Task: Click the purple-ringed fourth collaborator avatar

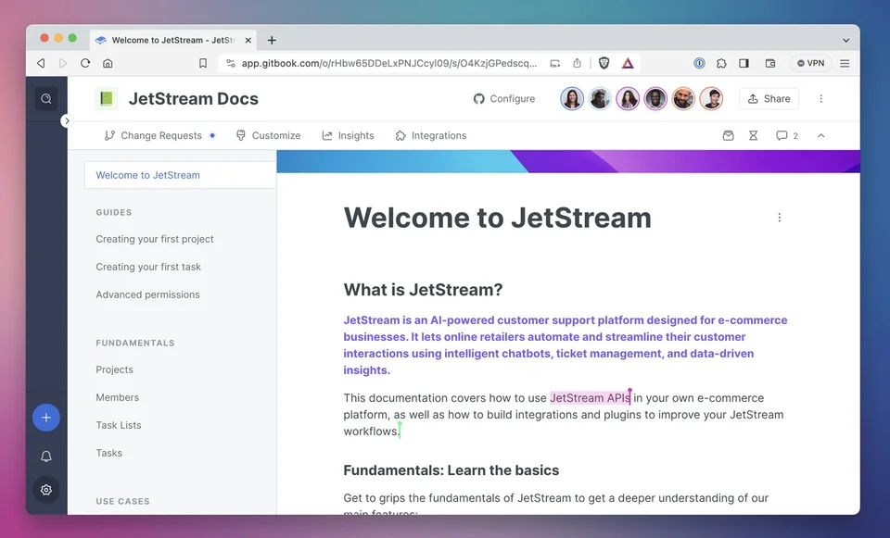Action: pos(655,99)
